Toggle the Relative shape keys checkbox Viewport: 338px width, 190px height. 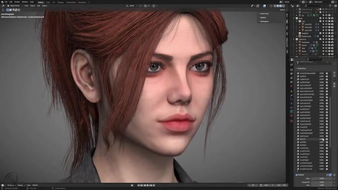(296, 175)
